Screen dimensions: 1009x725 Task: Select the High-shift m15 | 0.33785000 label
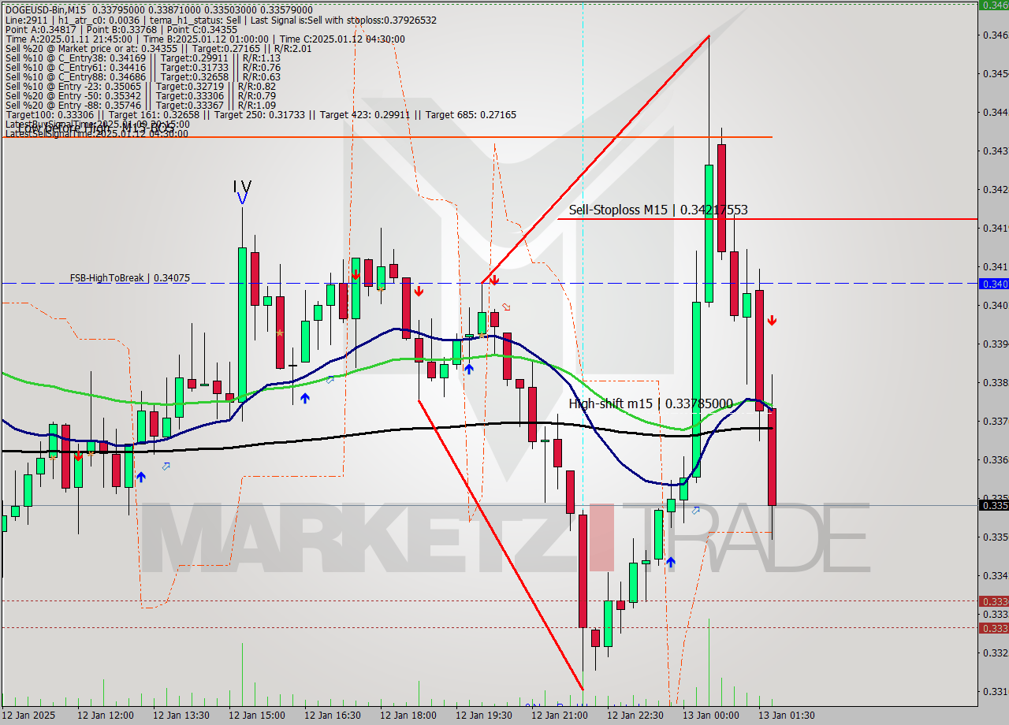click(651, 403)
